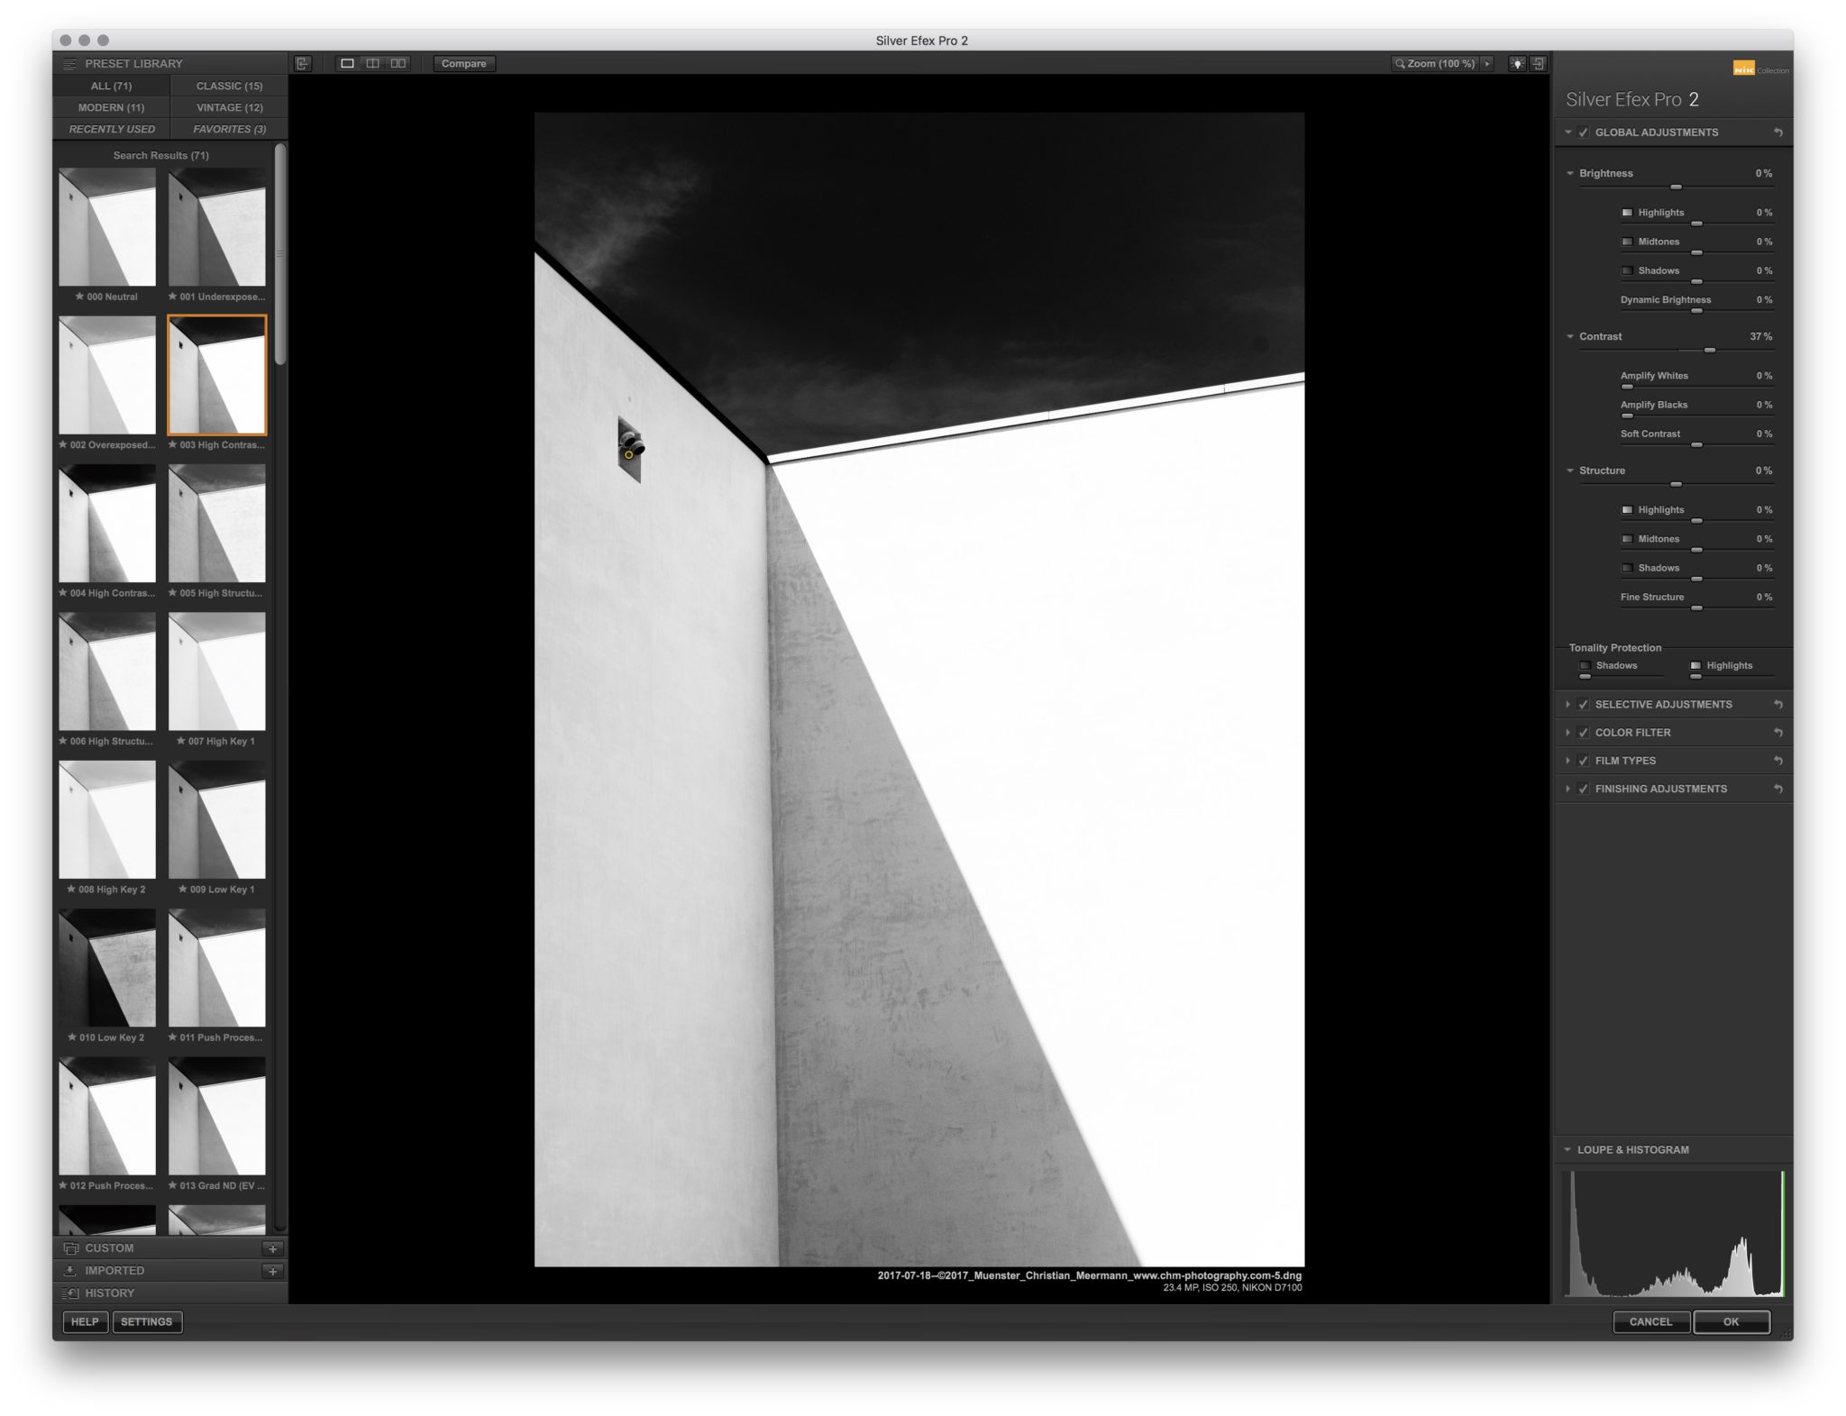The width and height of the screenshot is (1846, 1416).
Task: Show RECENTLY USED presets tab
Action: click(x=112, y=129)
